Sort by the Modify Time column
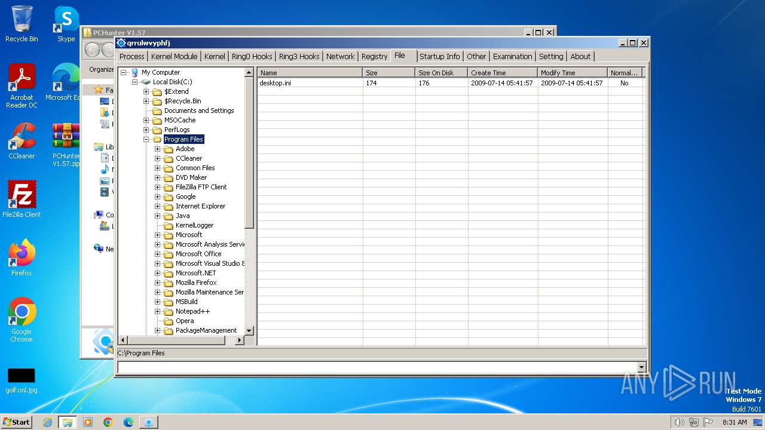The height and width of the screenshot is (430, 765). click(x=573, y=72)
